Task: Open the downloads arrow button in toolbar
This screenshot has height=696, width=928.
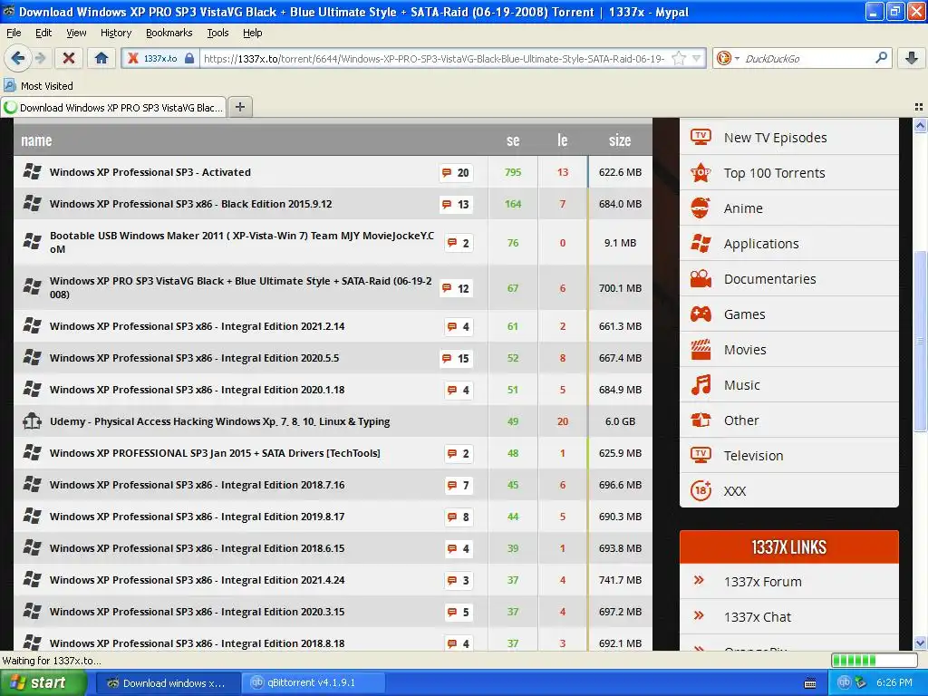Action: 912,58
